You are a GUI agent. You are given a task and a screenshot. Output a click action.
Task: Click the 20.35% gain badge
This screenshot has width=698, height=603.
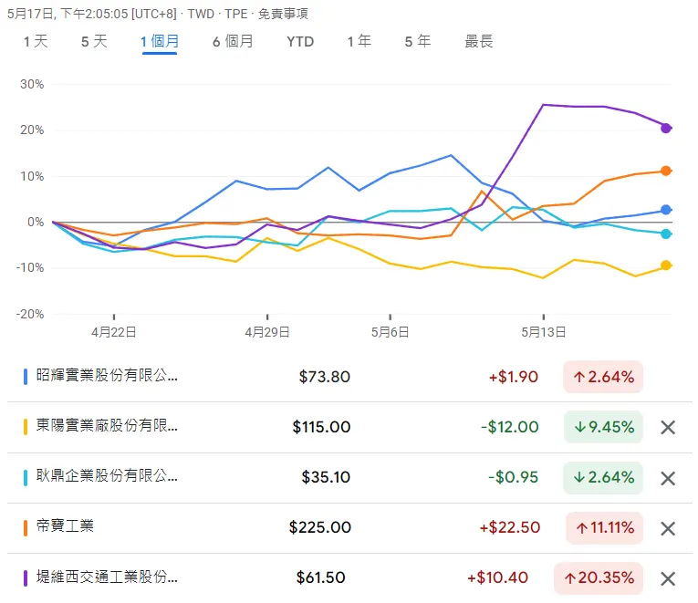click(x=599, y=578)
